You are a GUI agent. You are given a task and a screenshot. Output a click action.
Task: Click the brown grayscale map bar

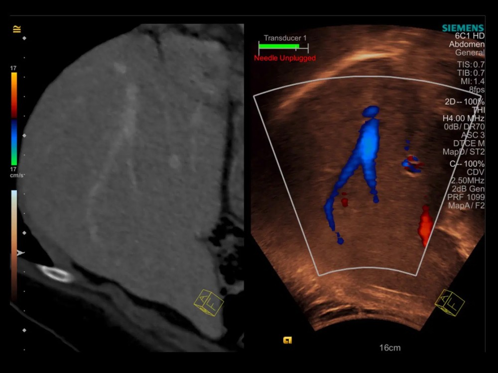click(14, 244)
